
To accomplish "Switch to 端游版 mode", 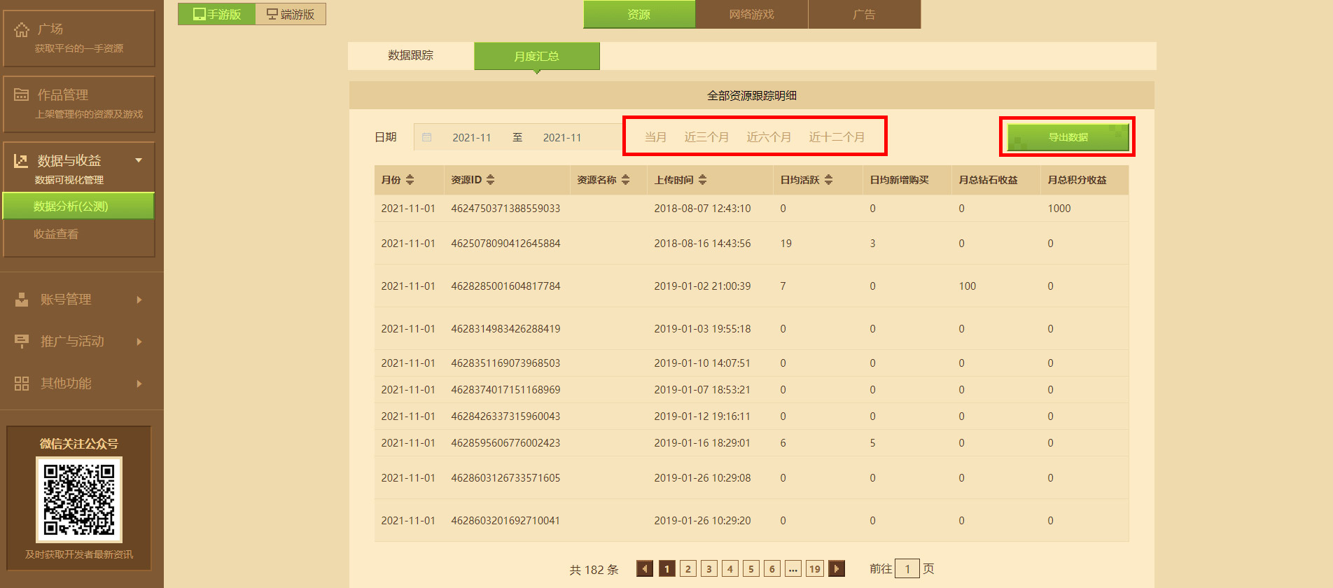I will [x=291, y=14].
